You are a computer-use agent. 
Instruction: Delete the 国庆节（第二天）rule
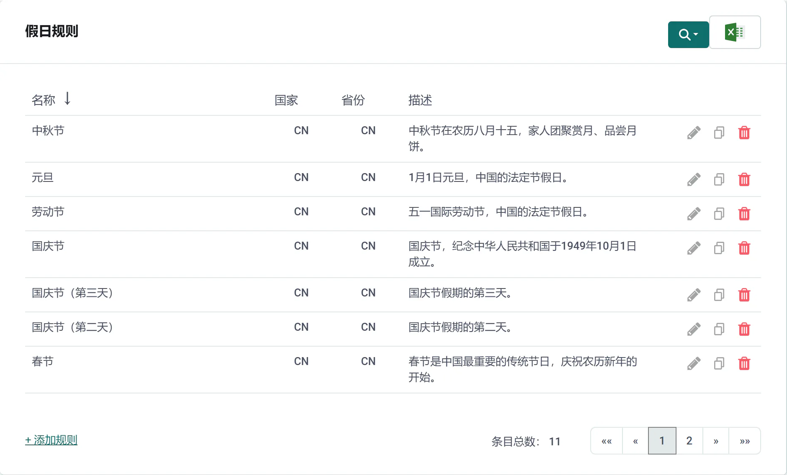pyautogui.click(x=744, y=329)
